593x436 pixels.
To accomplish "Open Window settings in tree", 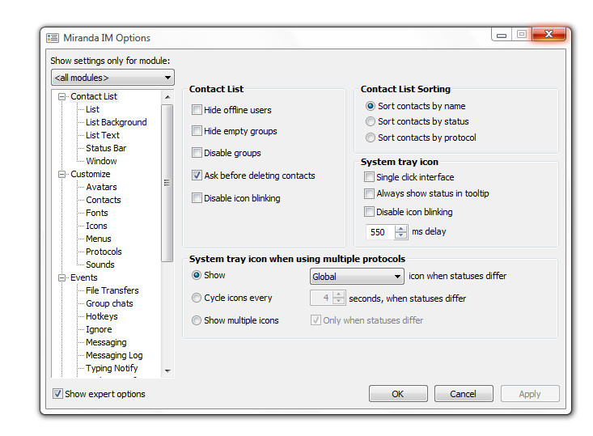I will [x=101, y=161].
